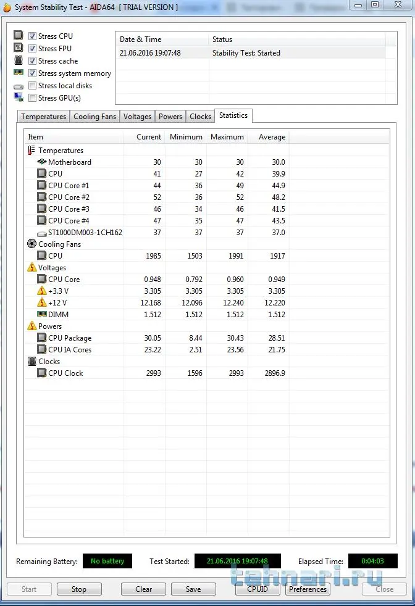
Task: Click the Item column header
Action: pyautogui.click(x=73, y=137)
